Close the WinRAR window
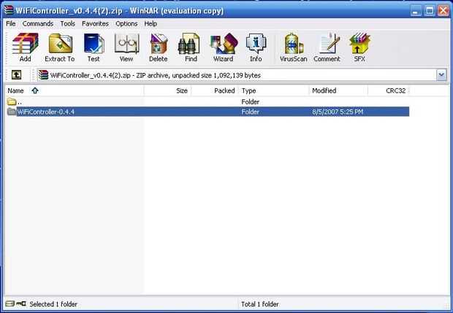Viewport: 453px width, 313px height. (444, 11)
